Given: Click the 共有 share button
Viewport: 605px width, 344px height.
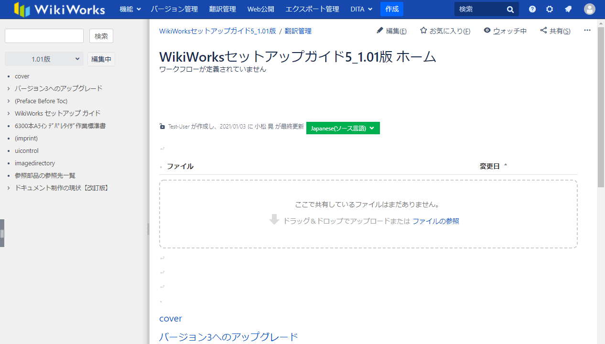Looking at the screenshot, I should (555, 31).
